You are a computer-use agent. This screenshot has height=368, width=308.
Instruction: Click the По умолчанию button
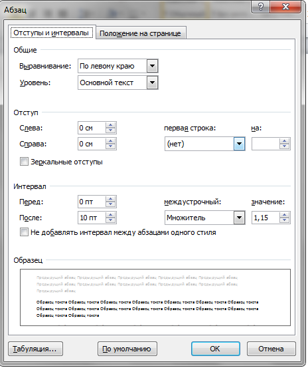[127, 349]
